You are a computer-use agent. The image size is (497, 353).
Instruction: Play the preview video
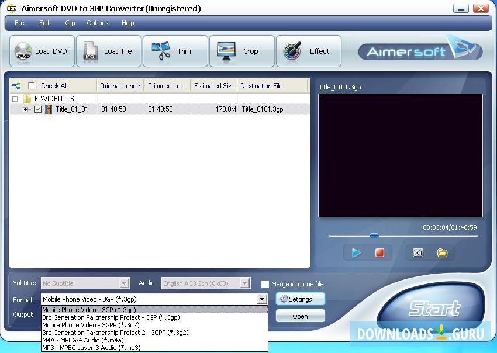356,252
